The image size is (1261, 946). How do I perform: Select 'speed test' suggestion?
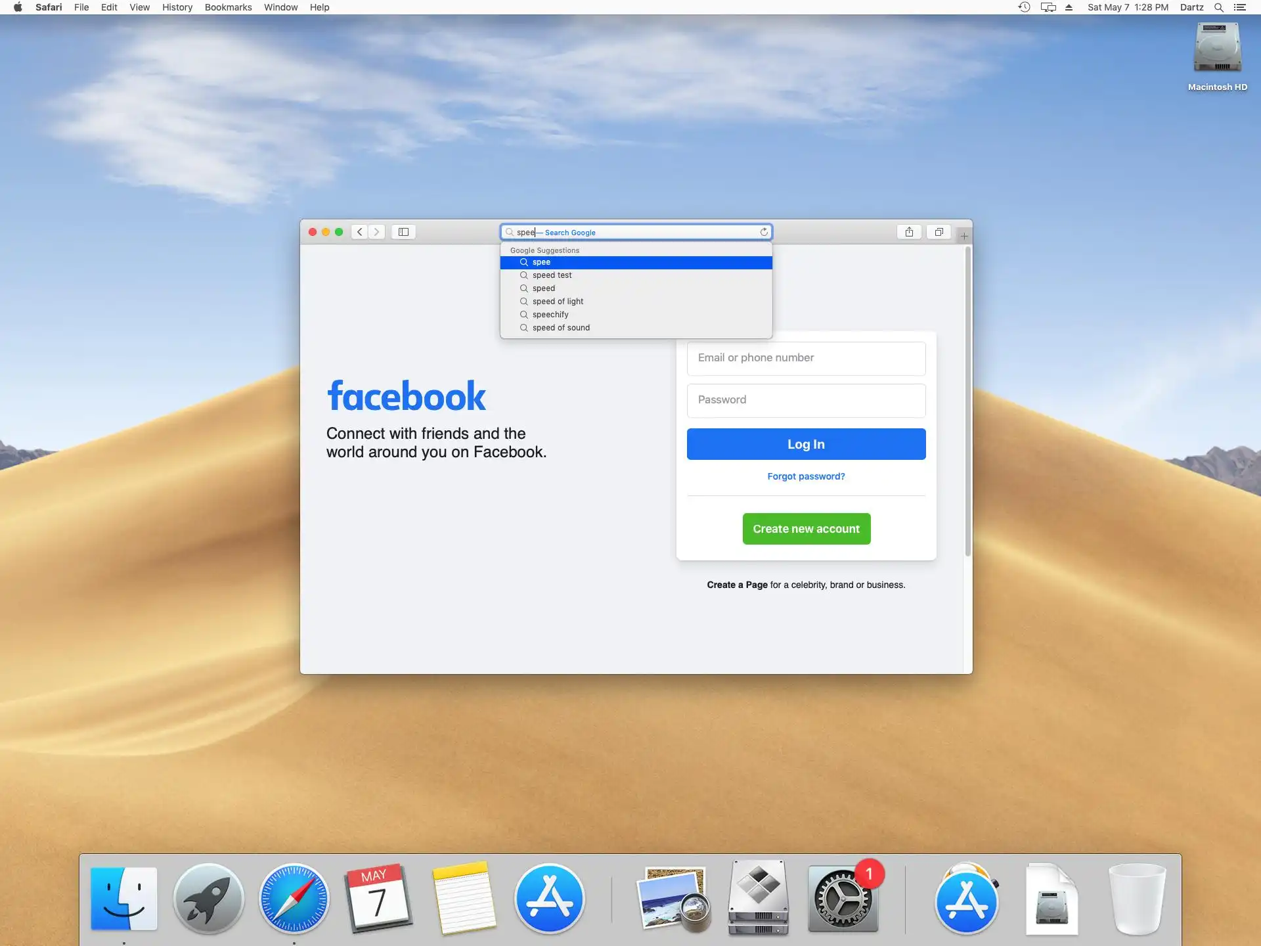(552, 275)
